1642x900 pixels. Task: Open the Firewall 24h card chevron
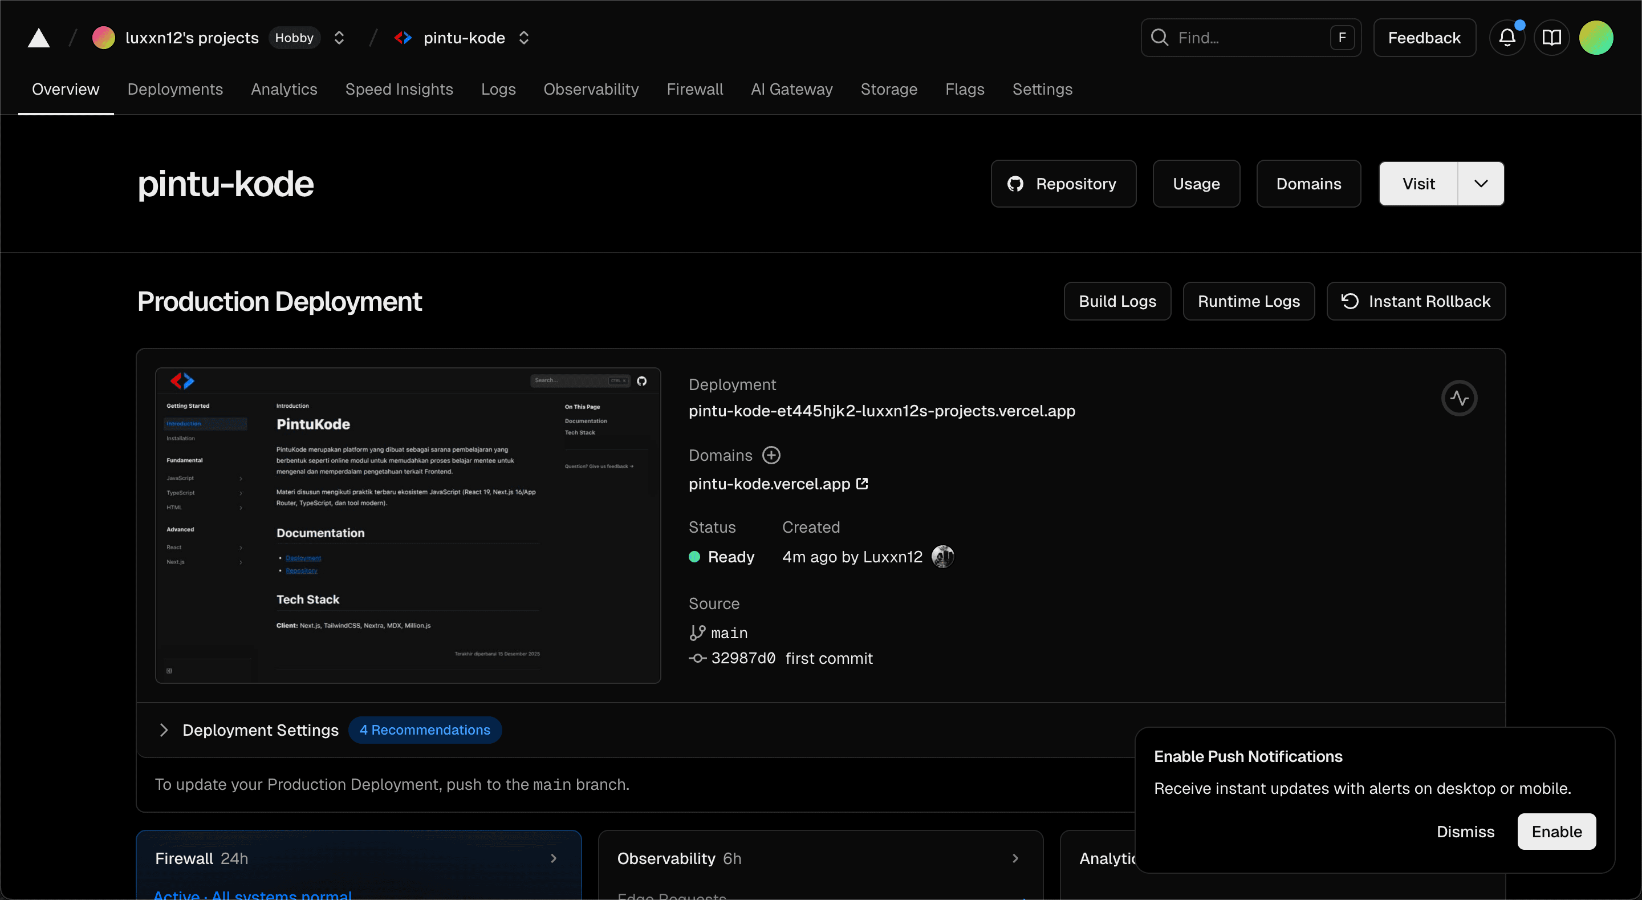coord(553,858)
